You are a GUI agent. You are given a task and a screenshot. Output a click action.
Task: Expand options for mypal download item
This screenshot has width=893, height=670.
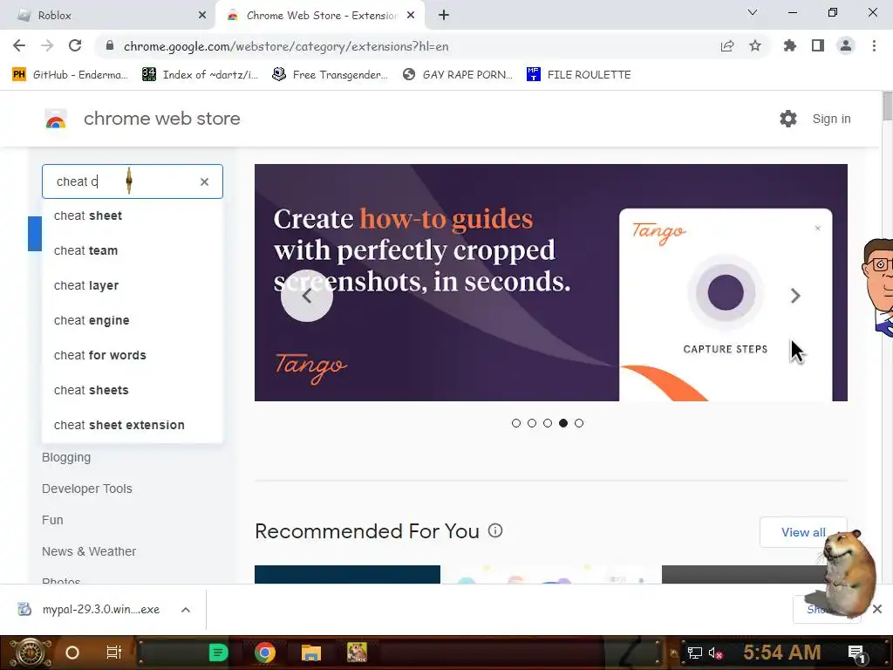[186, 610]
